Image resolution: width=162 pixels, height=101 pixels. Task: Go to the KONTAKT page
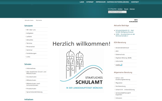click(135, 2)
